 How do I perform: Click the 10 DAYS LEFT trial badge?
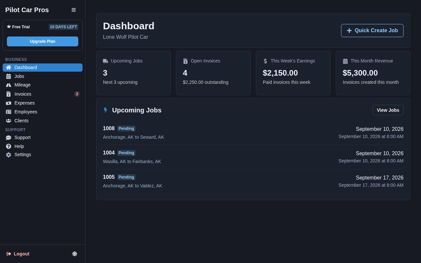click(63, 27)
